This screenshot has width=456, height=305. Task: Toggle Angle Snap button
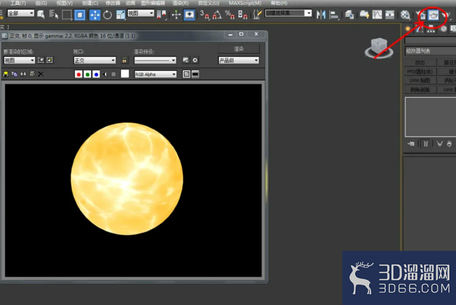click(x=217, y=14)
